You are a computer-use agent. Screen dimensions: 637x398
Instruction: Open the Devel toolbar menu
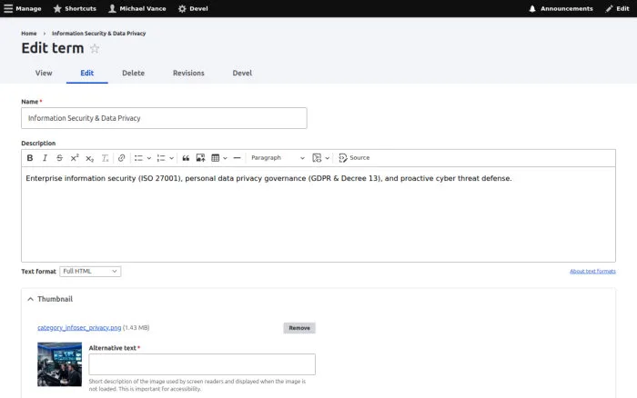193,8
